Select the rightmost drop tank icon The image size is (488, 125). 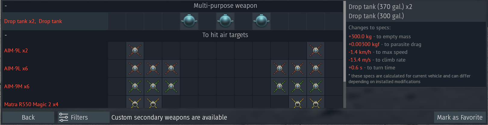[261, 21]
